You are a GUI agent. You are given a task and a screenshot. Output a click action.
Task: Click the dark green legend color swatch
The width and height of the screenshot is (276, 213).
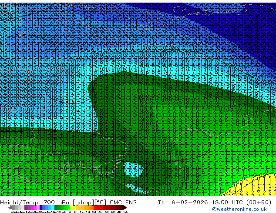click(x=56, y=207)
